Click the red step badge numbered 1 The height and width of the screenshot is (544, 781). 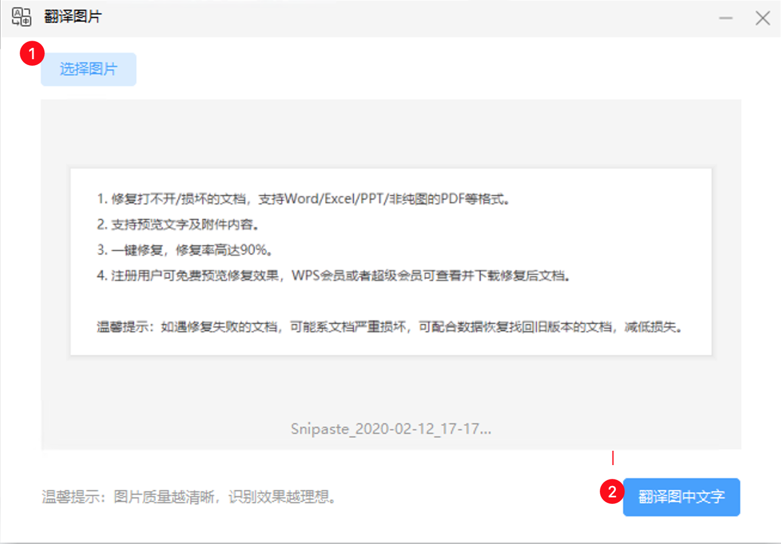click(32, 53)
